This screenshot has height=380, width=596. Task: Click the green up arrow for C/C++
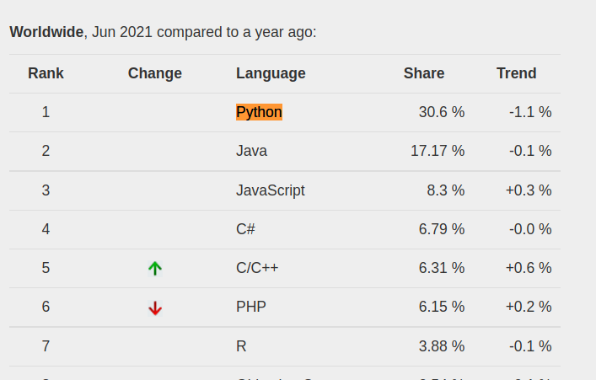[155, 268]
